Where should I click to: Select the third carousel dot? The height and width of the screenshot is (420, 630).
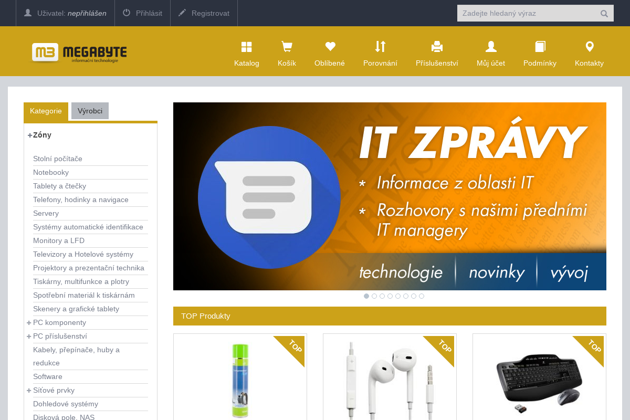tap(382, 296)
